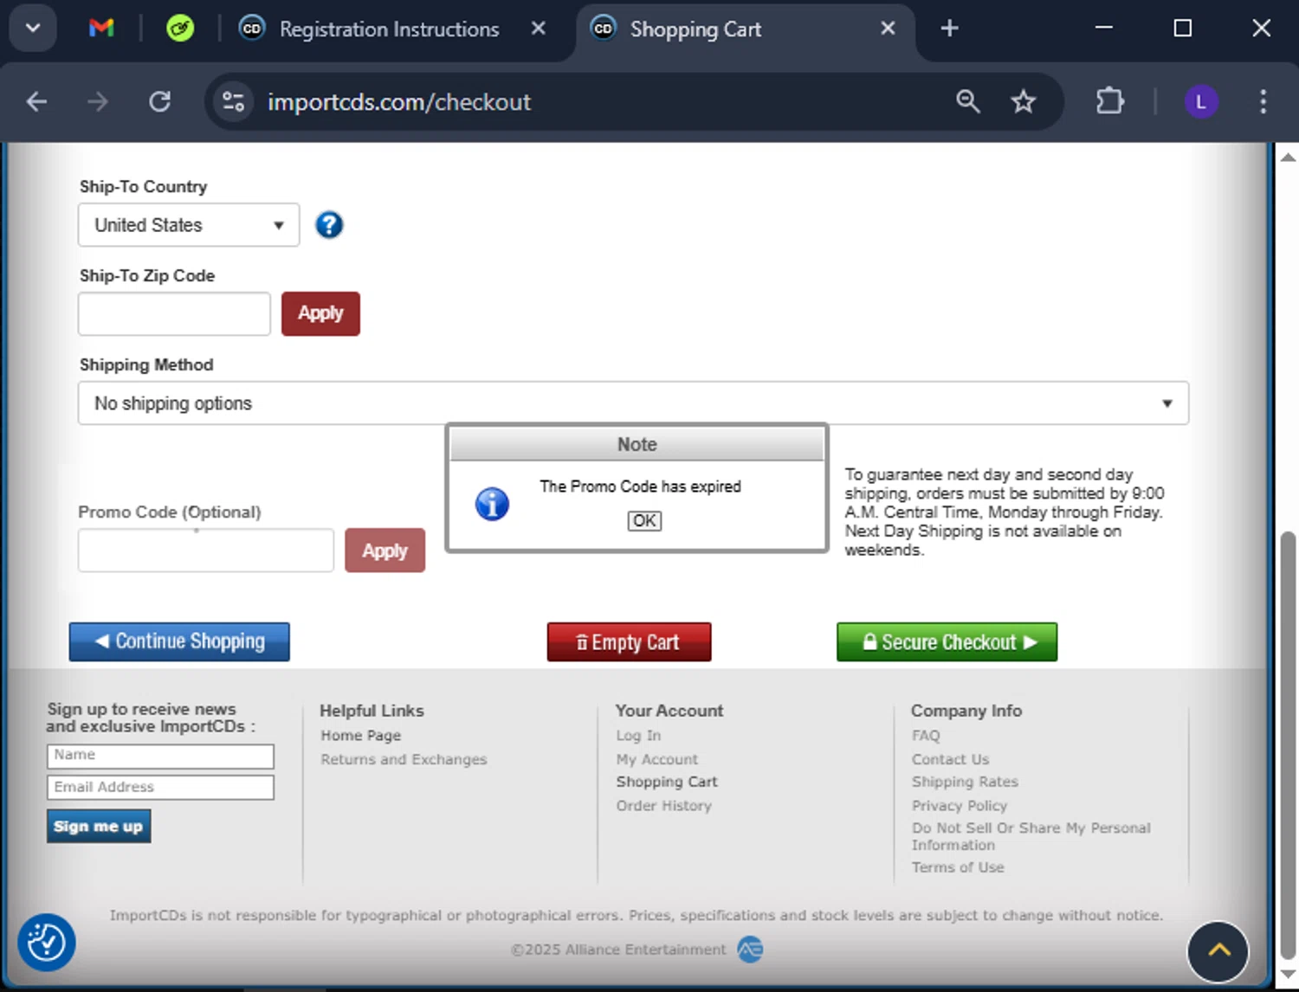1299x992 pixels.
Task: Open the Privacy Policy link
Action: point(959,806)
